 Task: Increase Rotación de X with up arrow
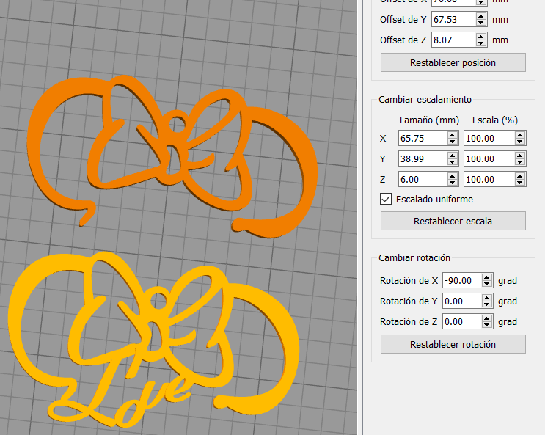487,277
